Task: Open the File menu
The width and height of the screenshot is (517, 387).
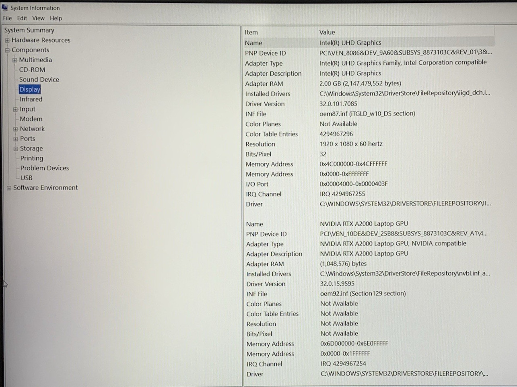Action: (x=7, y=18)
